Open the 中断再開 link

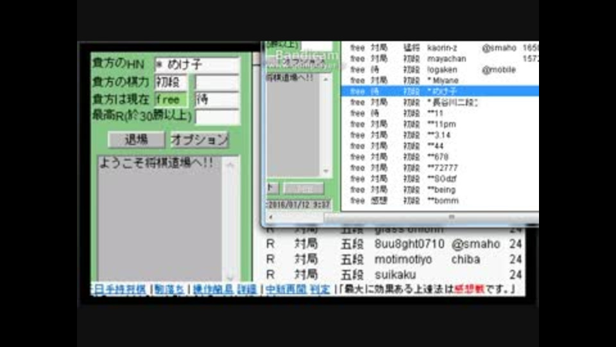click(286, 290)
